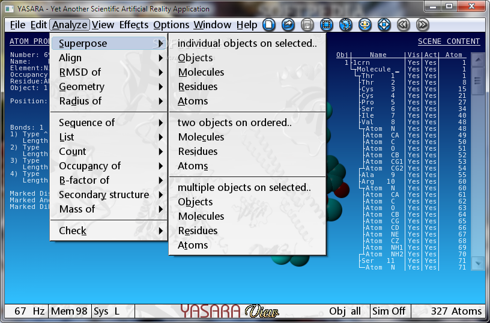The height and width of the screenshot is (323, 490).
Task: Select Atom NH2 in scene tree
Action: pos(384,254)
